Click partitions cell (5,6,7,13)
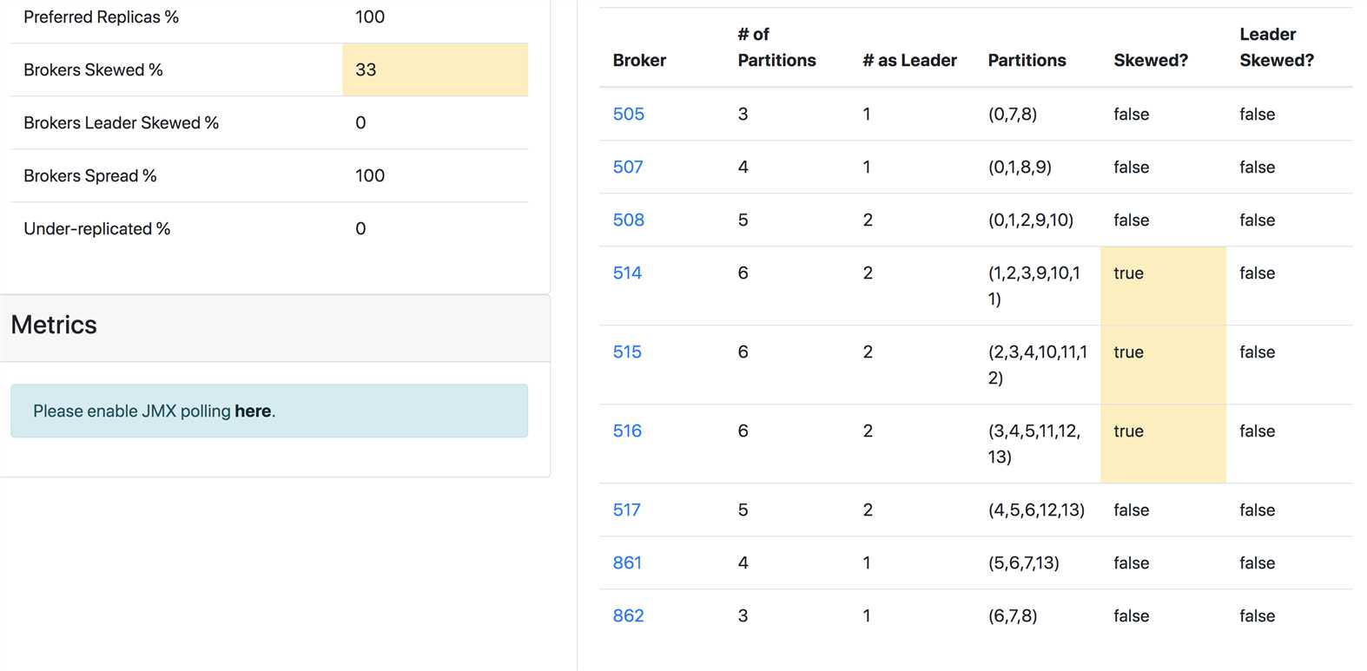Viewport: 1367px width, 671px height. pyautogui.click(x=1023, y=562)
